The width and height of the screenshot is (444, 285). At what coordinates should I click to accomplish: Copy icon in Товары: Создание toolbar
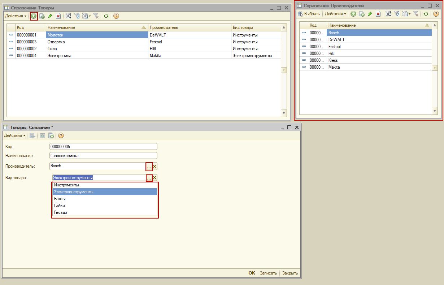[51, 135]
